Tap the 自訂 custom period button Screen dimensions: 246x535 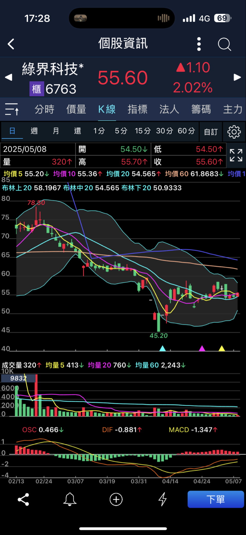point(211,132)
